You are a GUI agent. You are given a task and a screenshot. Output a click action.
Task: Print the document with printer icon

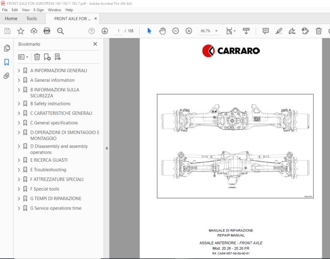tap(47, 31)
